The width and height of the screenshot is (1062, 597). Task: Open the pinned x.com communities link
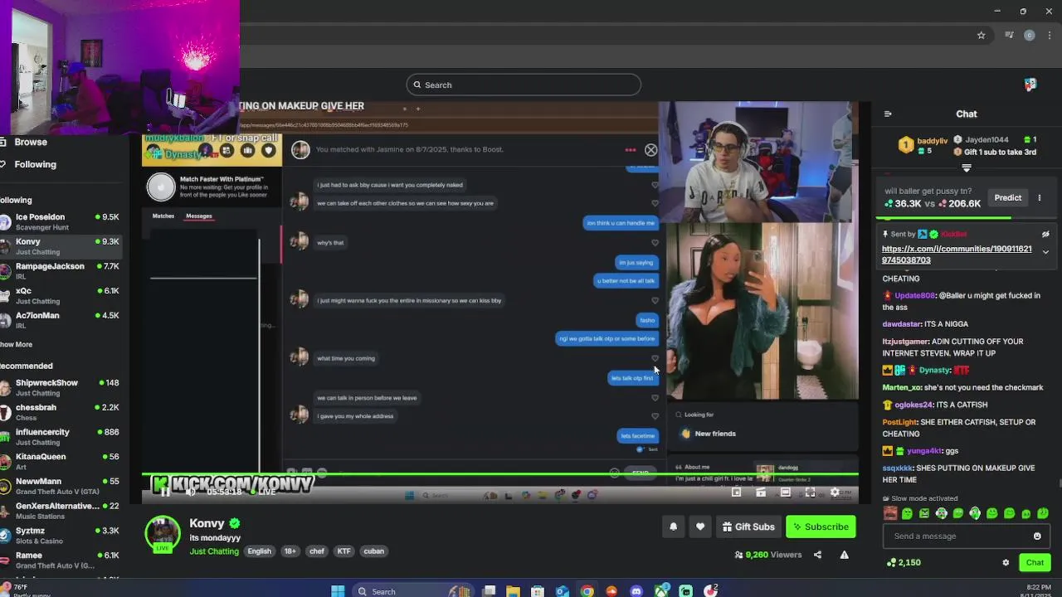tap(957, 255)
